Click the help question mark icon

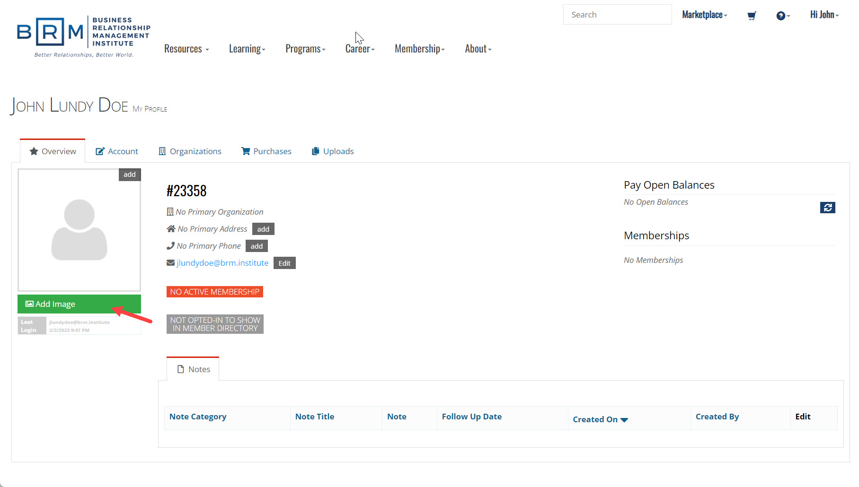click(781, 16)
